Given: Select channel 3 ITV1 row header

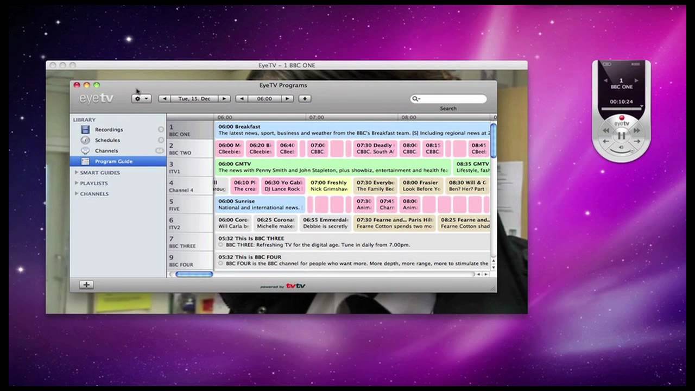Looking at the screenshot, I should (190, 168).
